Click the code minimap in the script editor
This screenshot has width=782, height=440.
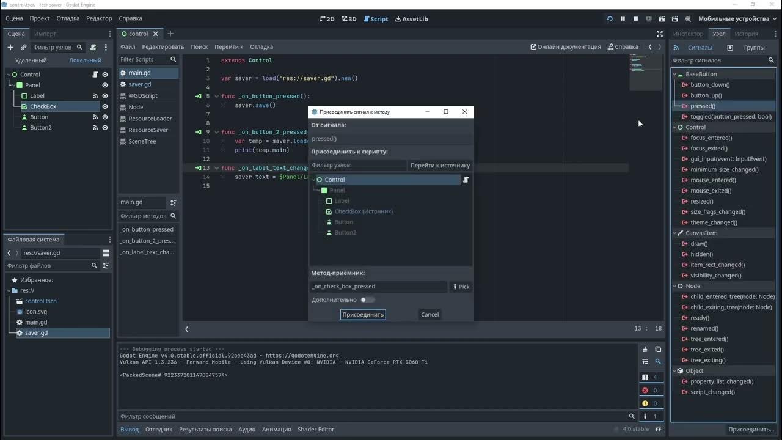tap(645, 72)
